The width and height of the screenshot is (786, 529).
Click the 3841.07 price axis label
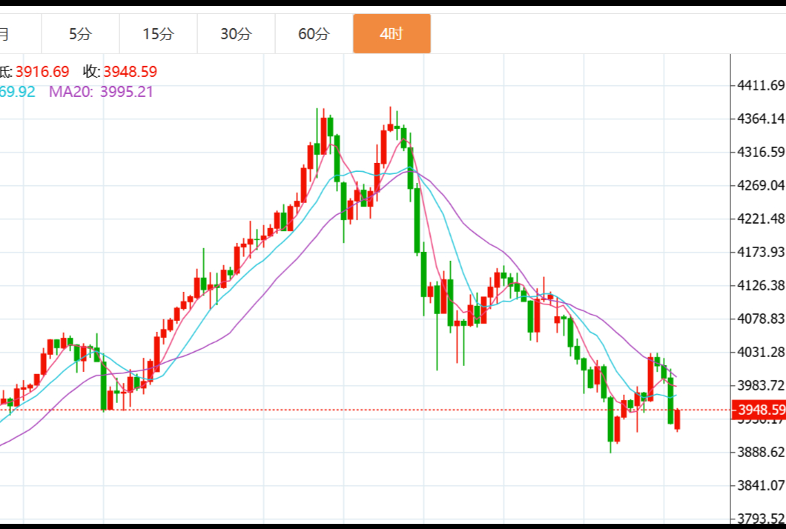click(761, 485)
